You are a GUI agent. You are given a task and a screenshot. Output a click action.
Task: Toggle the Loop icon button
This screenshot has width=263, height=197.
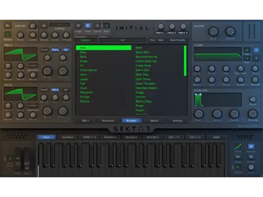click(78, 26)
